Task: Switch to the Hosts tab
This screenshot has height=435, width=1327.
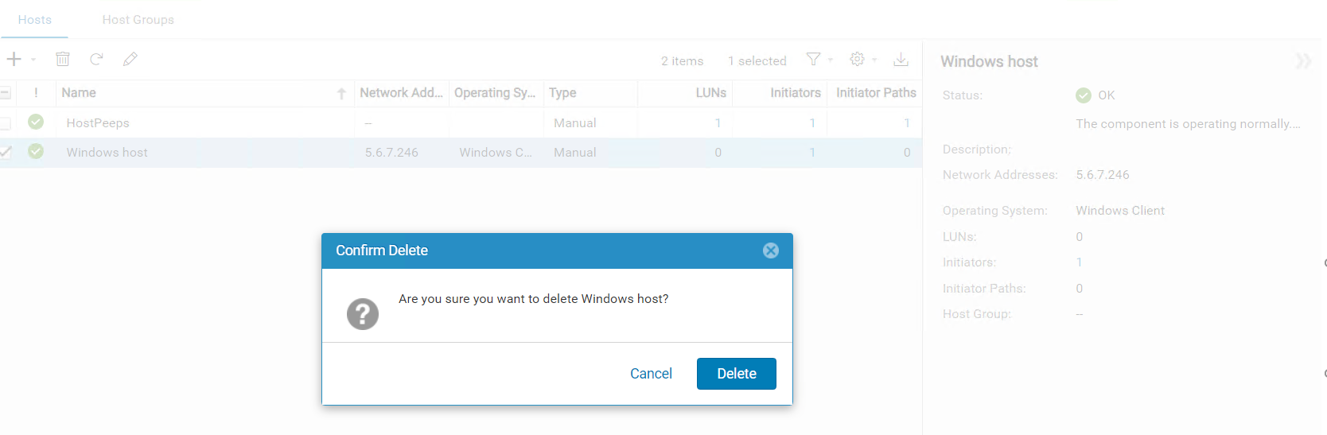Action: pos(34,20)
